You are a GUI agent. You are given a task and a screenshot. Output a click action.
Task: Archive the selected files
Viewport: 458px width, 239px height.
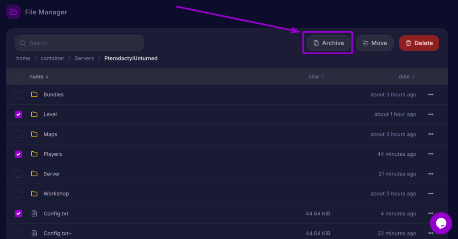click(x=329, y=43)
